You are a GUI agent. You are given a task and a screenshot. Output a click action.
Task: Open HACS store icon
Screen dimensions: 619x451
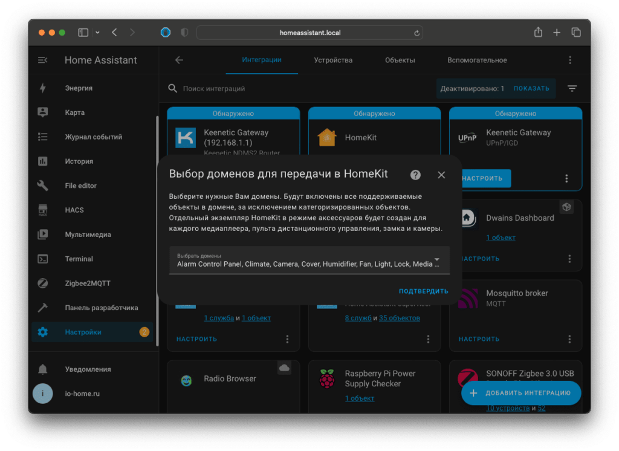[x=43, y=210]
